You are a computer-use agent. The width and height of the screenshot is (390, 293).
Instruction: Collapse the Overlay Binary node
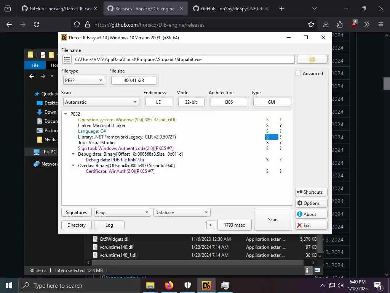(73, 166)
